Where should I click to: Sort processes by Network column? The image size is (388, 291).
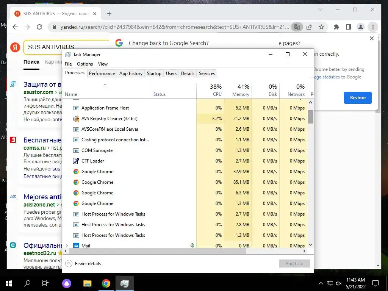tap(294, 91)
